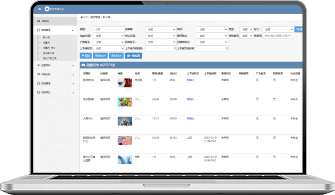Image resolution: width=335 pixels, height=195 pixels.
Task: Click the hamburger menu icon in header
Action: [x=39, y=9]
